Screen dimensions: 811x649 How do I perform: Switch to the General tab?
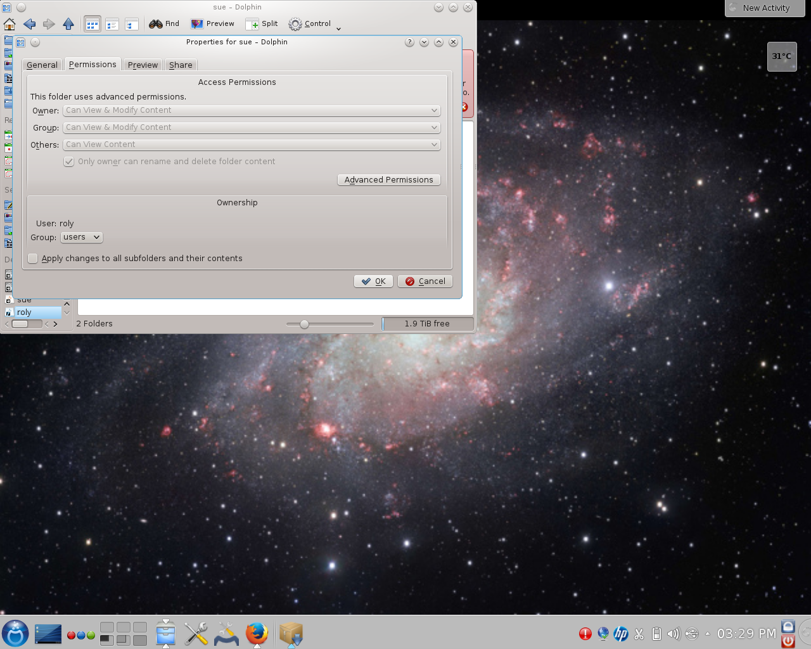pyautogui.click(x=42, y=65)
